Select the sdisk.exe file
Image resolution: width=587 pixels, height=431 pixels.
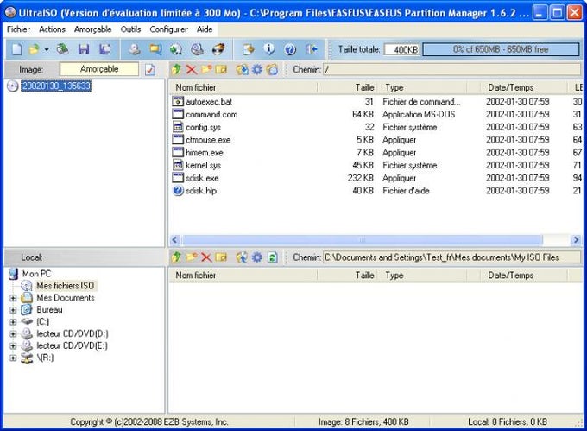(x=202, y=178)
